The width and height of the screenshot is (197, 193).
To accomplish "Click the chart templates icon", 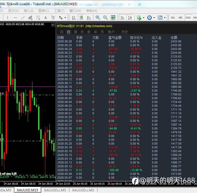I will [160, 18].
